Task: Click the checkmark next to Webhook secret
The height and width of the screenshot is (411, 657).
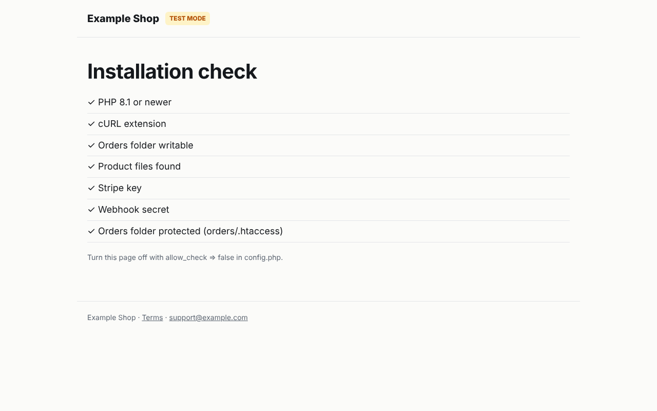Action: coord(91,210)
